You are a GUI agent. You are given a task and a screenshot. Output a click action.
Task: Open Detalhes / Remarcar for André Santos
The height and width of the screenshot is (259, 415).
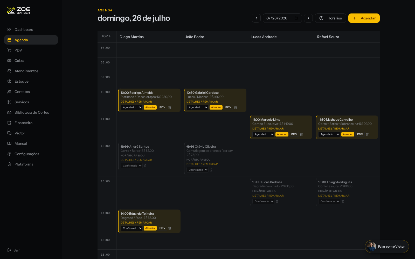(x=136, y=160)
